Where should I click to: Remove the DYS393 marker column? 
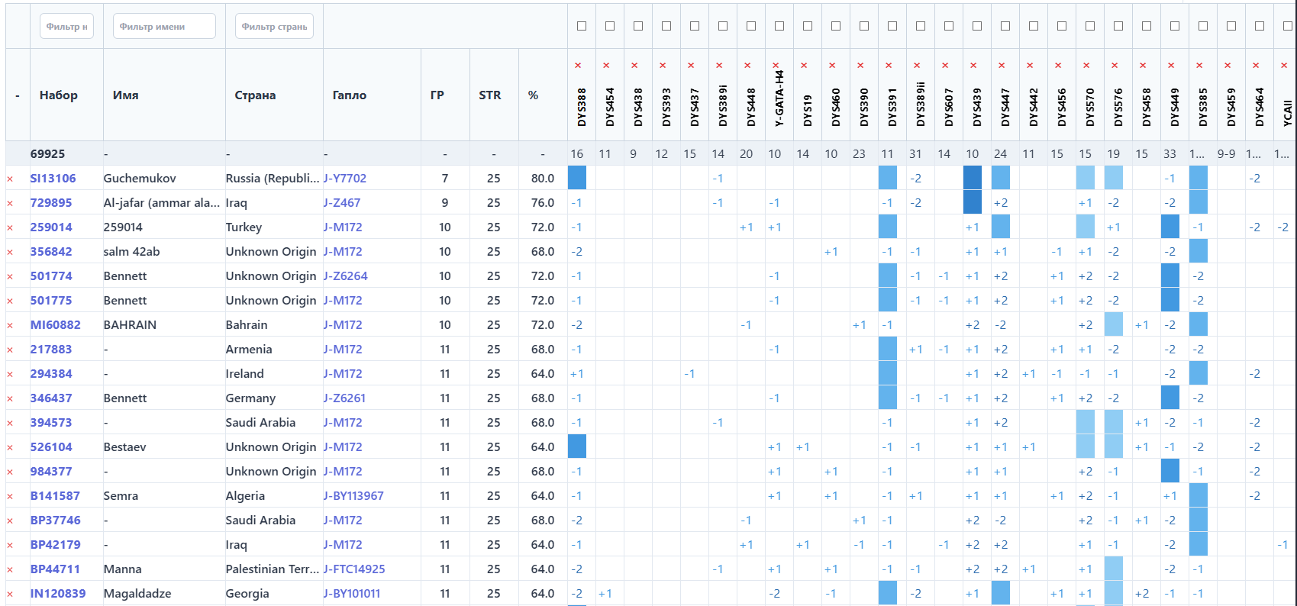point(663,66)
